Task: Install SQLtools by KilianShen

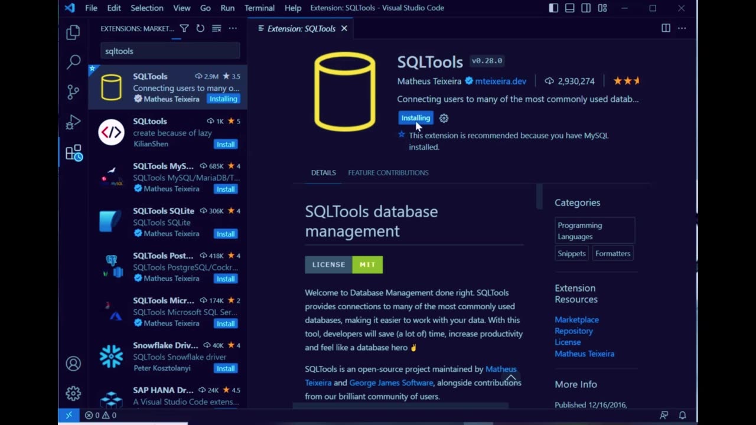Action: pyautogui.click(x=226, y=144)
